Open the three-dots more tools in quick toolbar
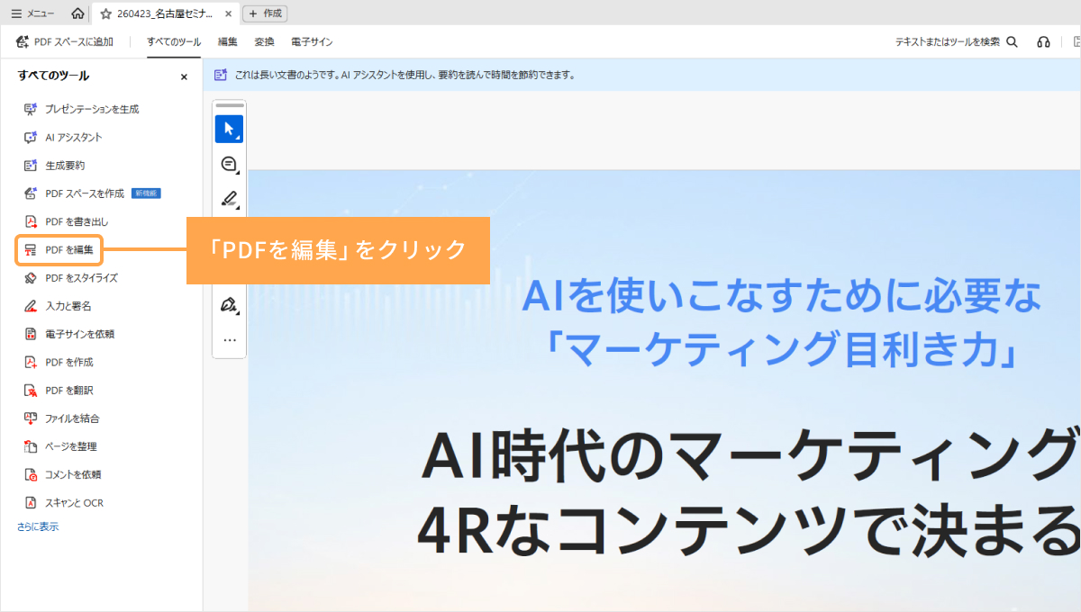1081x612 pixels. click(229, 340)
